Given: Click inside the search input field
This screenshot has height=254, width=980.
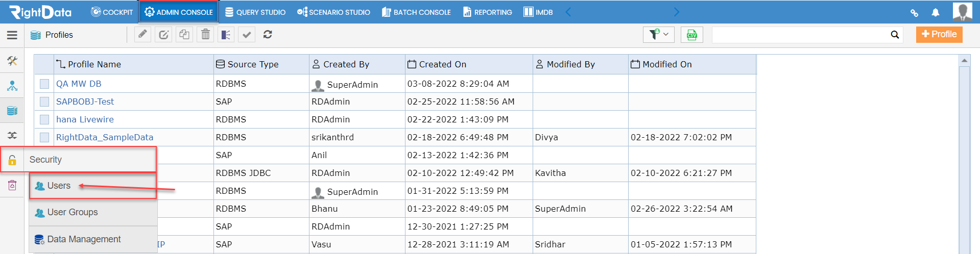Looking at the screenshot, I should (x=801, y=35).
